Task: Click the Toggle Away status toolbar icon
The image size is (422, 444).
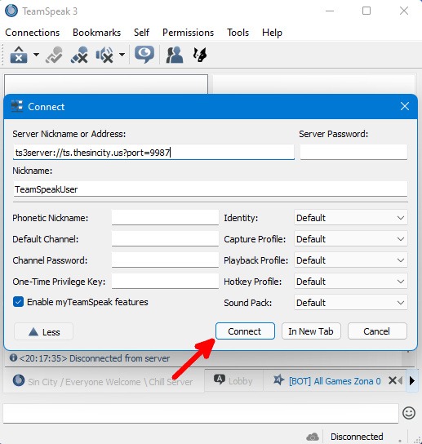Action: pos(79,55)
